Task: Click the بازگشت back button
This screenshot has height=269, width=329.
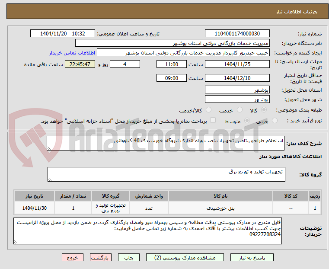Action: [101, 257]
